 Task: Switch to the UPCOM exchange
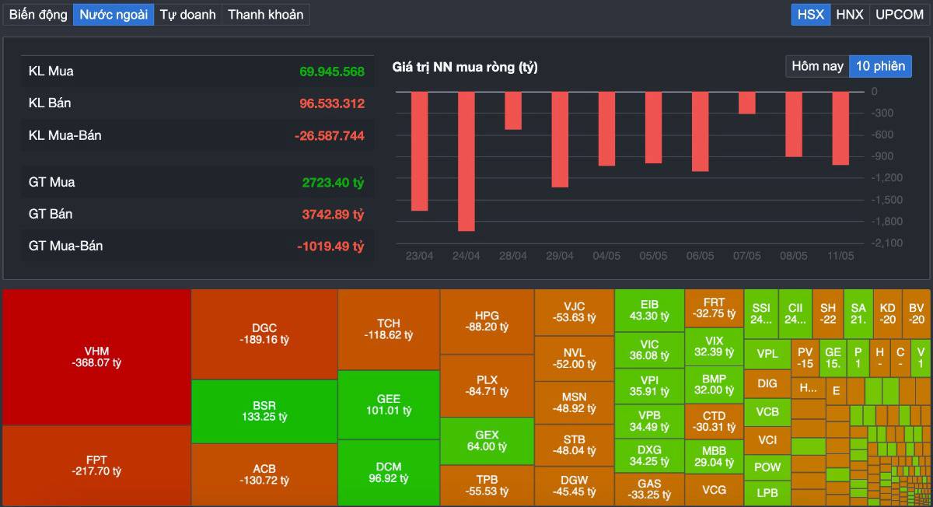[899, 15]
